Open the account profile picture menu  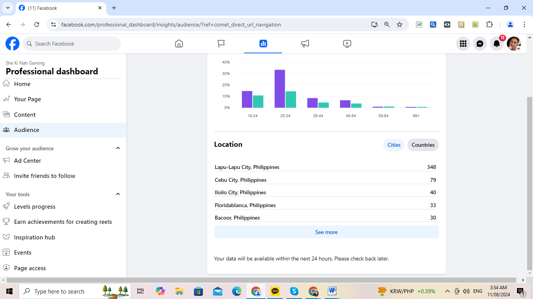pyautogui.click(x=514, y=44)
